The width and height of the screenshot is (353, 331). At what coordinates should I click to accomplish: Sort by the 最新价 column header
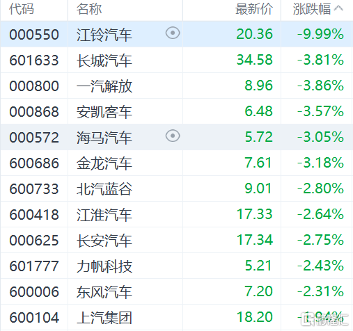(x=254, y=9)
